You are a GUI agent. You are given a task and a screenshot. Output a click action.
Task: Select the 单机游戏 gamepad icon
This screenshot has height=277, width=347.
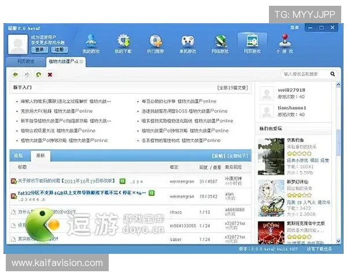coord(188,44)
